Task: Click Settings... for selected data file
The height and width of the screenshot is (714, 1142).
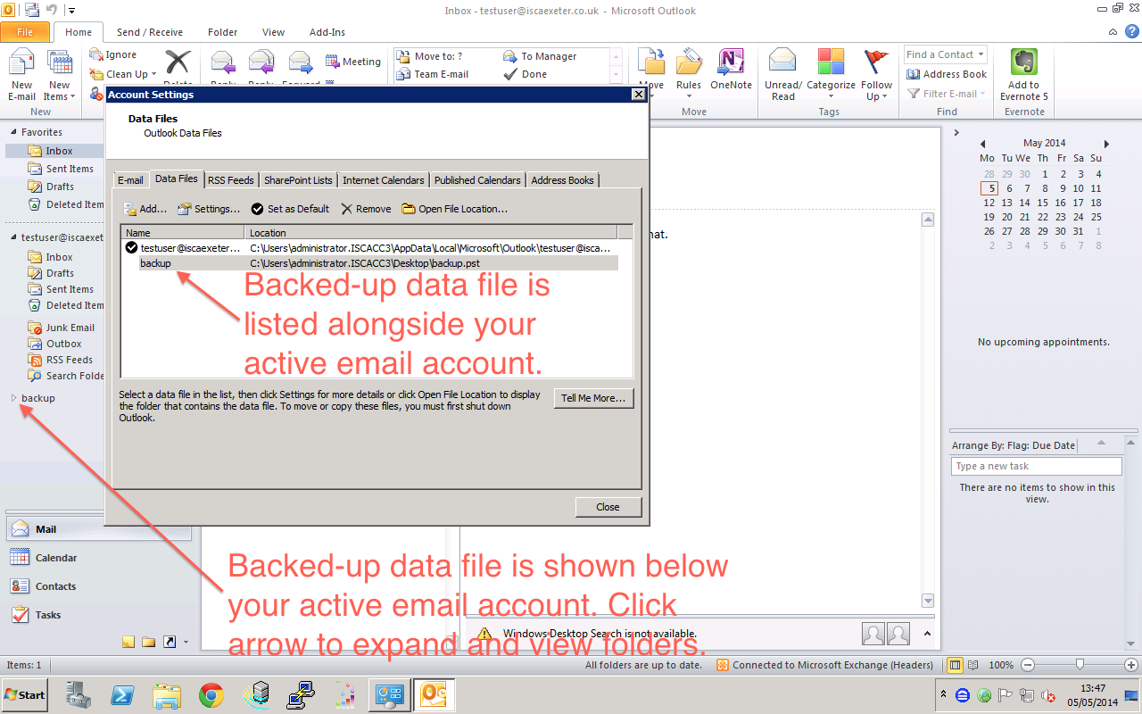Action: [209, 209]
